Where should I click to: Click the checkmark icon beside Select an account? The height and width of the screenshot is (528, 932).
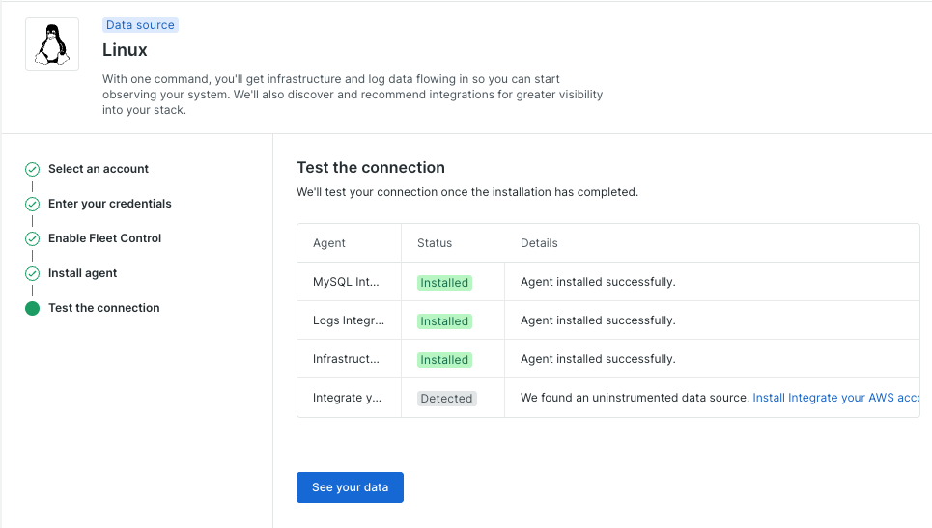(32, 169)
